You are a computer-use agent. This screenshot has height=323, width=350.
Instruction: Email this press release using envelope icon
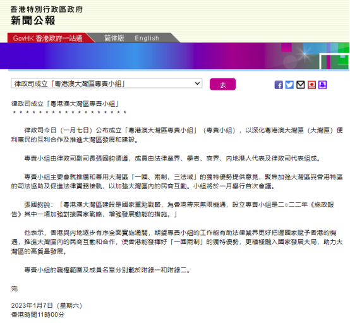coord(301,85)
